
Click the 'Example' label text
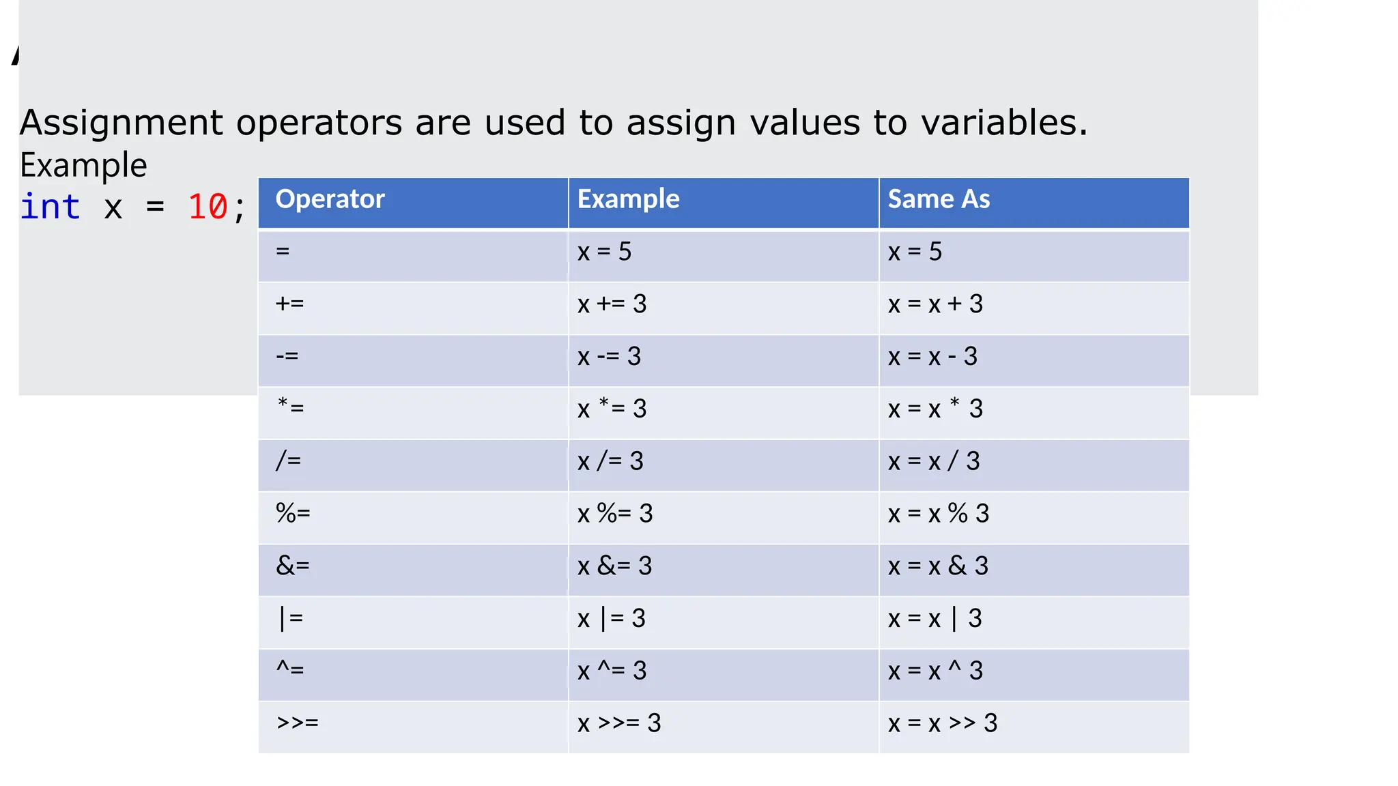(x=83, y=166)
